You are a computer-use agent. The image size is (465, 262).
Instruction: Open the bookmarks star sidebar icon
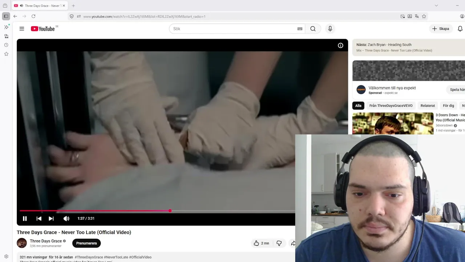click(x=6, y=54)
